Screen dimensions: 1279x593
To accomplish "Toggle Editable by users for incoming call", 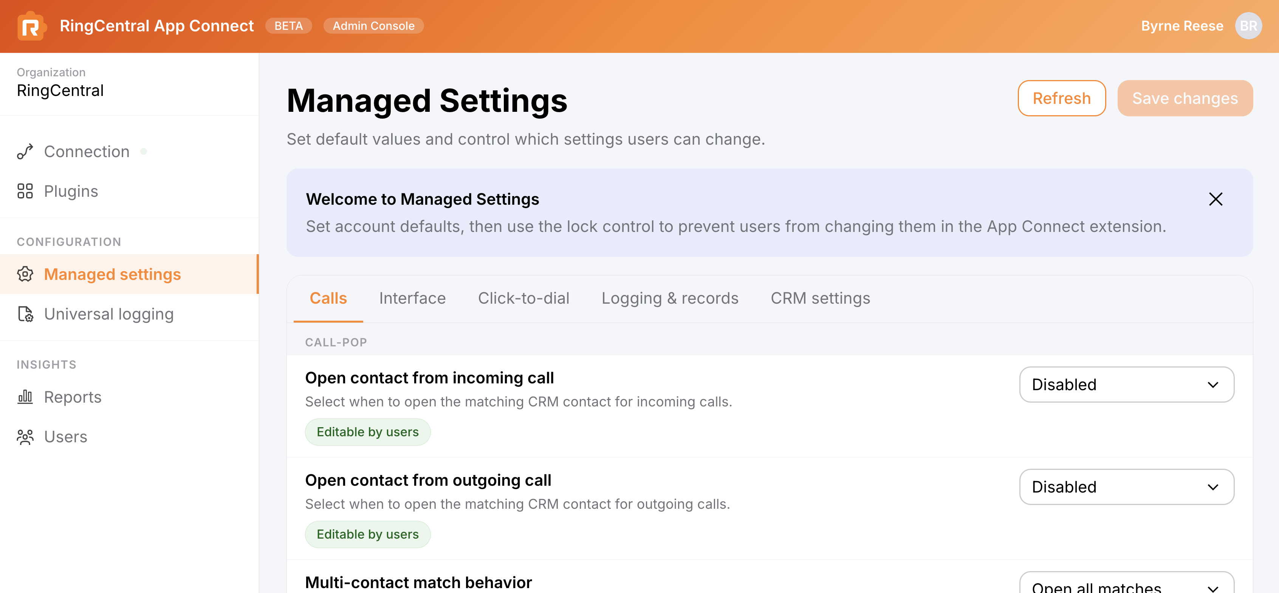I will point(367,432).
